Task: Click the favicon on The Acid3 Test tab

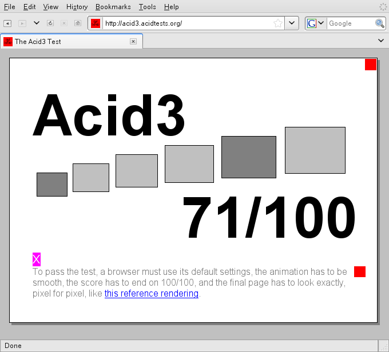Action: pyautogui.click(x=8, y=42)
